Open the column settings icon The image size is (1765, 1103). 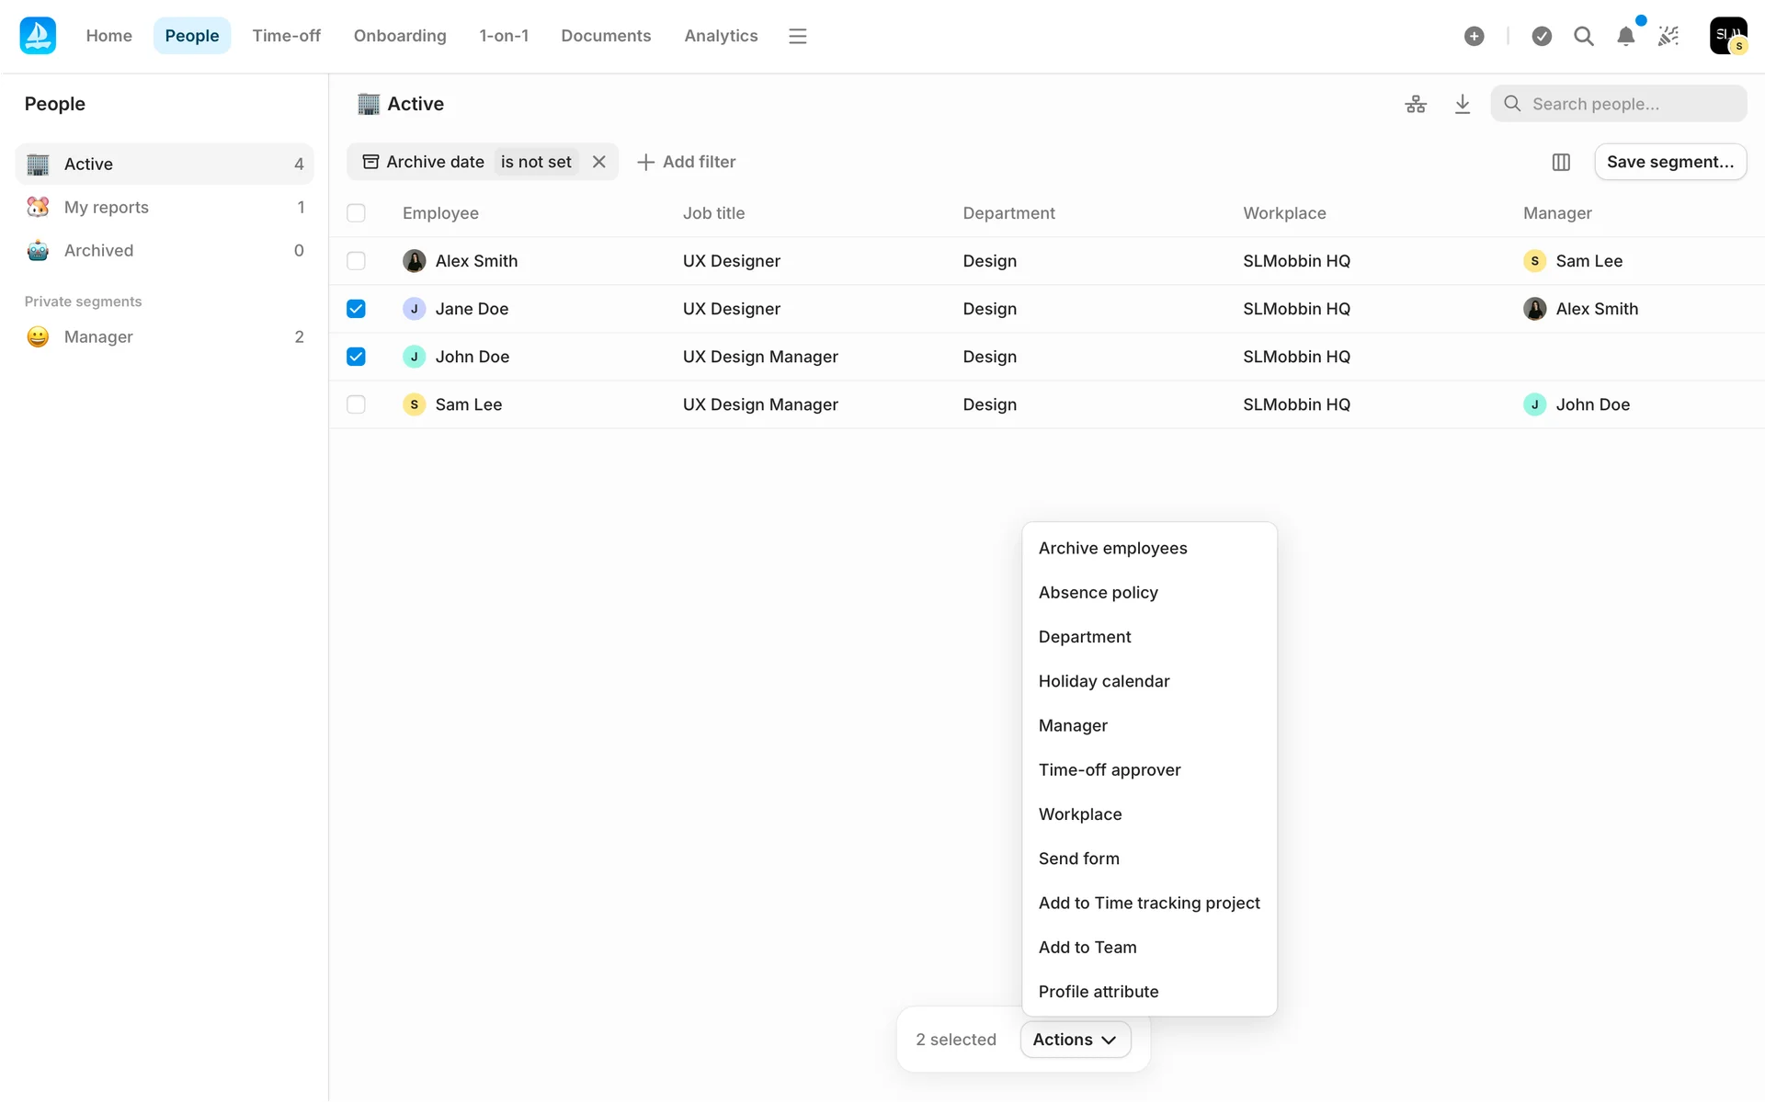point(1560,162)
